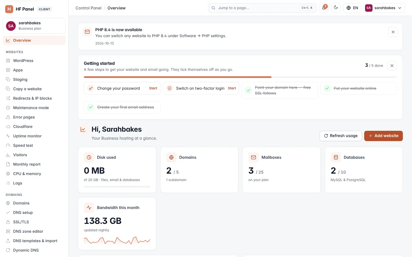Click the Control Panel breadcrumb
The height and width of the screenshot is (257, 412).
point(88,8)
